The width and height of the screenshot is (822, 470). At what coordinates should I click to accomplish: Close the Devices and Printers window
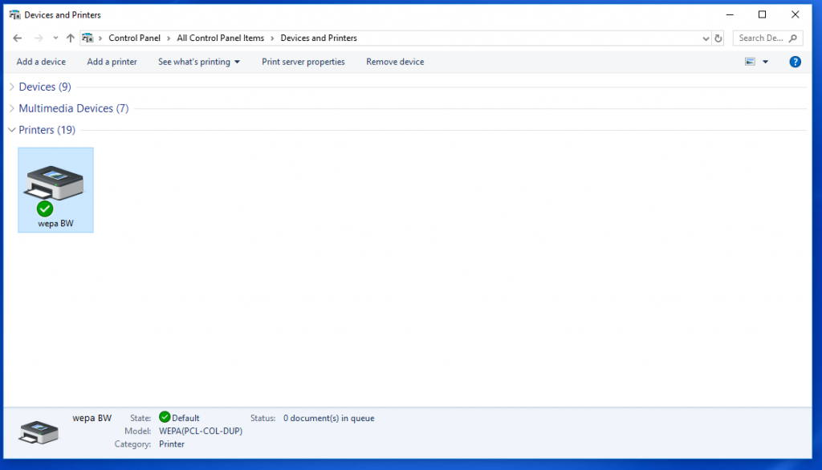796,14
